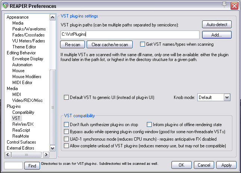Click Clear cache/re-scan button
This screenshot has width=241, height=173.
(x=109, y=45)
